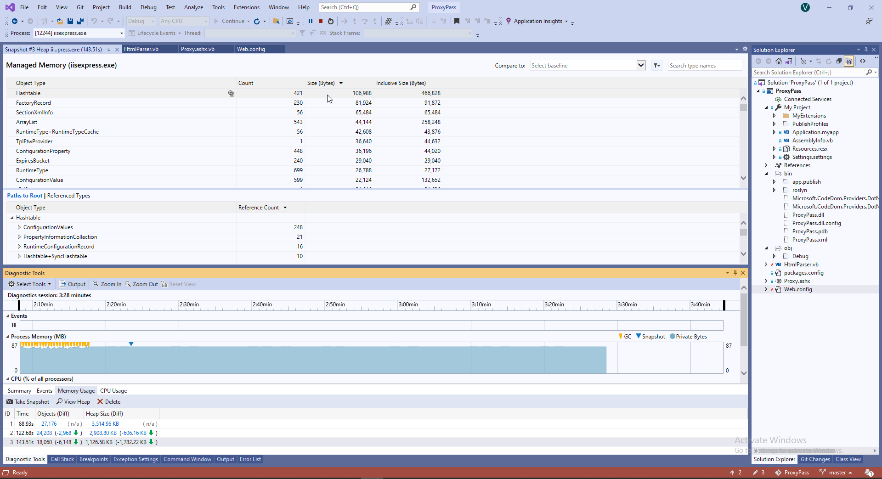
Task: Click the Pending Changes Filter clock icon
Action: [x=803, y=61]
